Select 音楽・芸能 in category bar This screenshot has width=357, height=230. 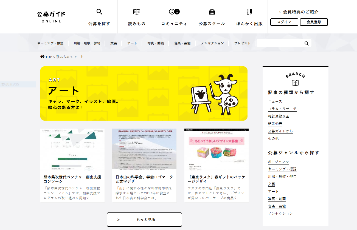(x=182, y=43)
